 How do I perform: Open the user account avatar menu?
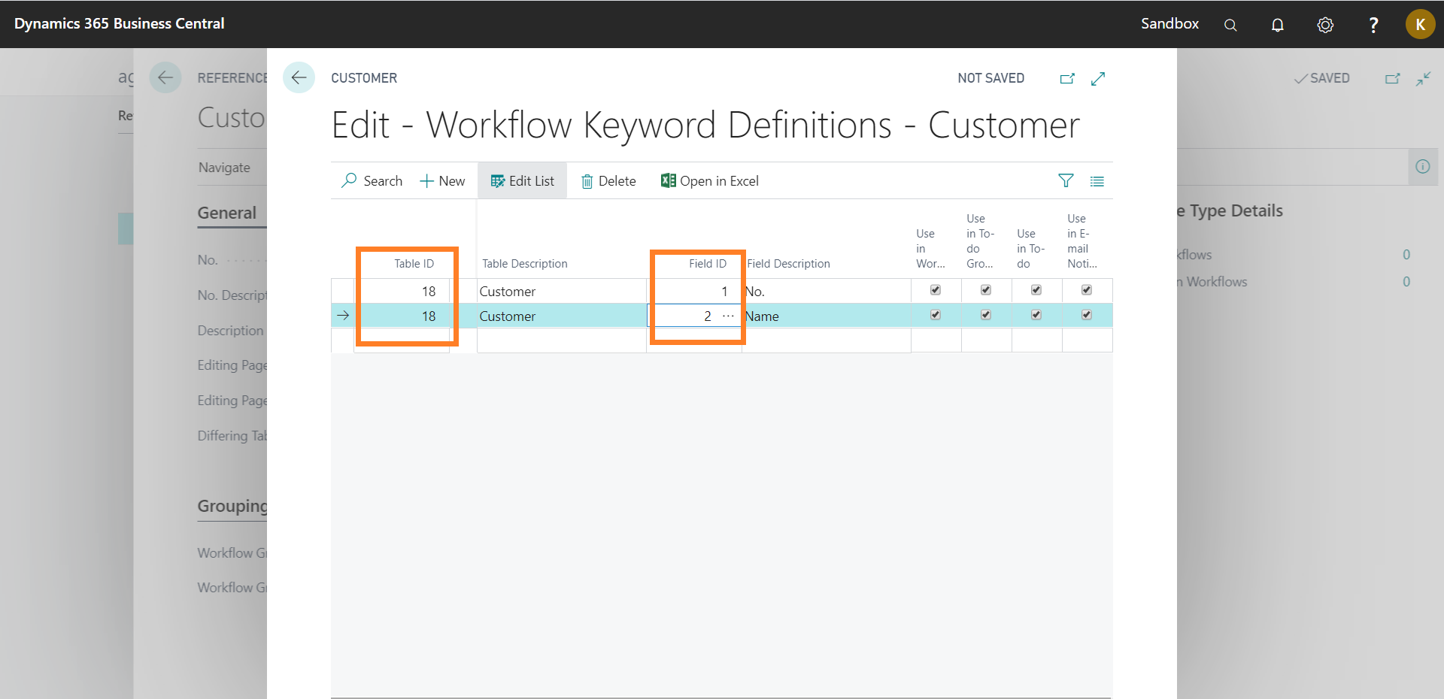pyautogui.click(x=1420, y=24)
